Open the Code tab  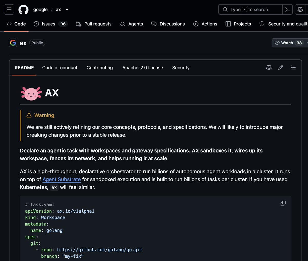tap(16, 24)
